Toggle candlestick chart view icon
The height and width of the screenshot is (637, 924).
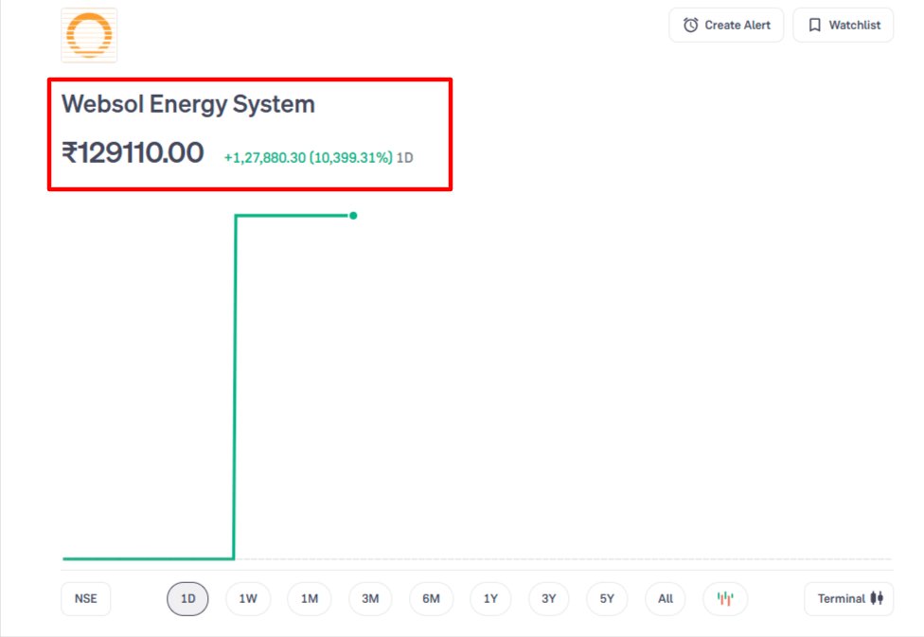(x=725, y=599)
